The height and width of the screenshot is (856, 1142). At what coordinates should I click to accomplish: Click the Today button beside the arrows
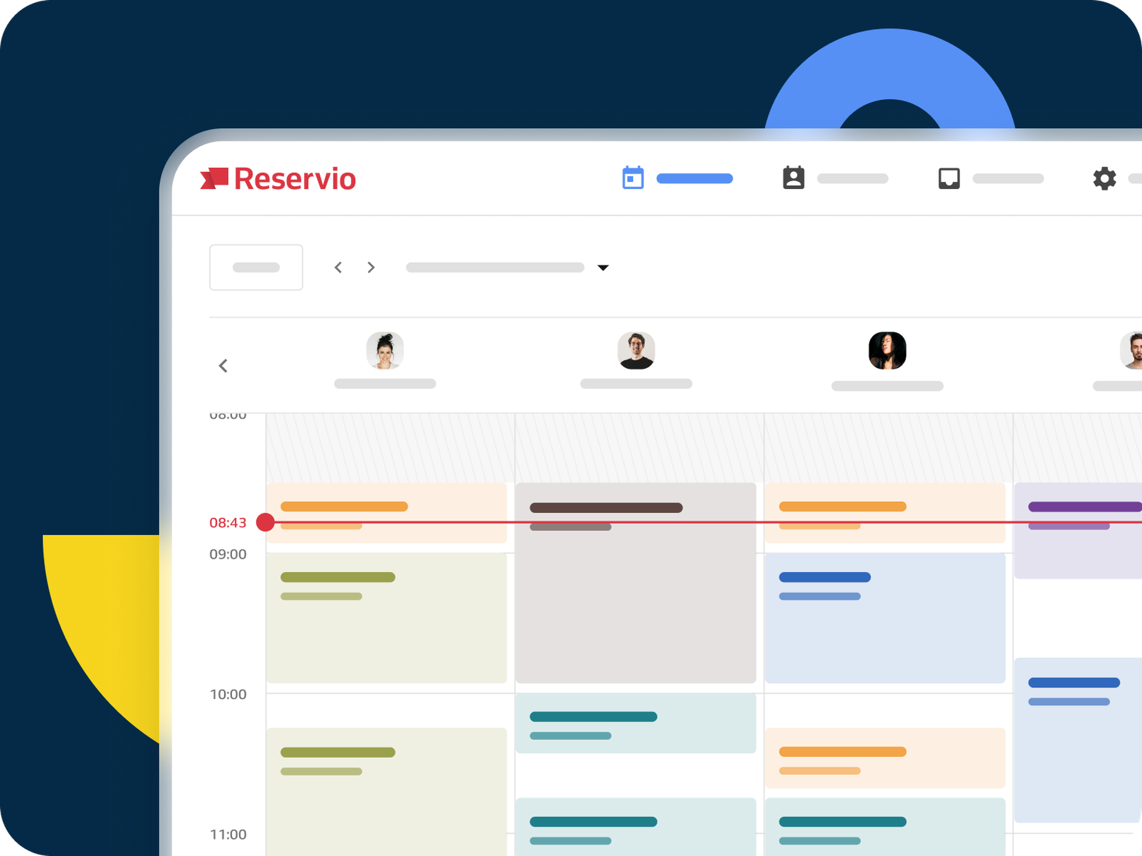[x=256, y=267]
